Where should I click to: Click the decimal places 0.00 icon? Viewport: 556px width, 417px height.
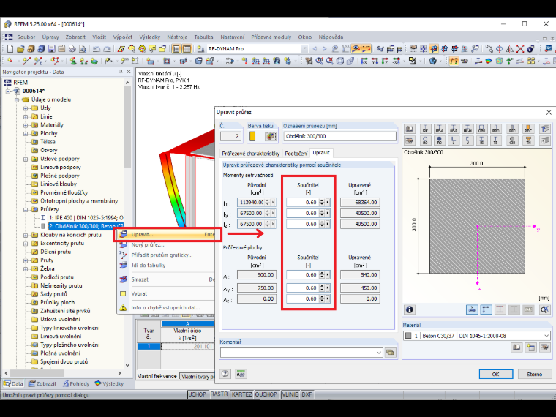(241, 374)
